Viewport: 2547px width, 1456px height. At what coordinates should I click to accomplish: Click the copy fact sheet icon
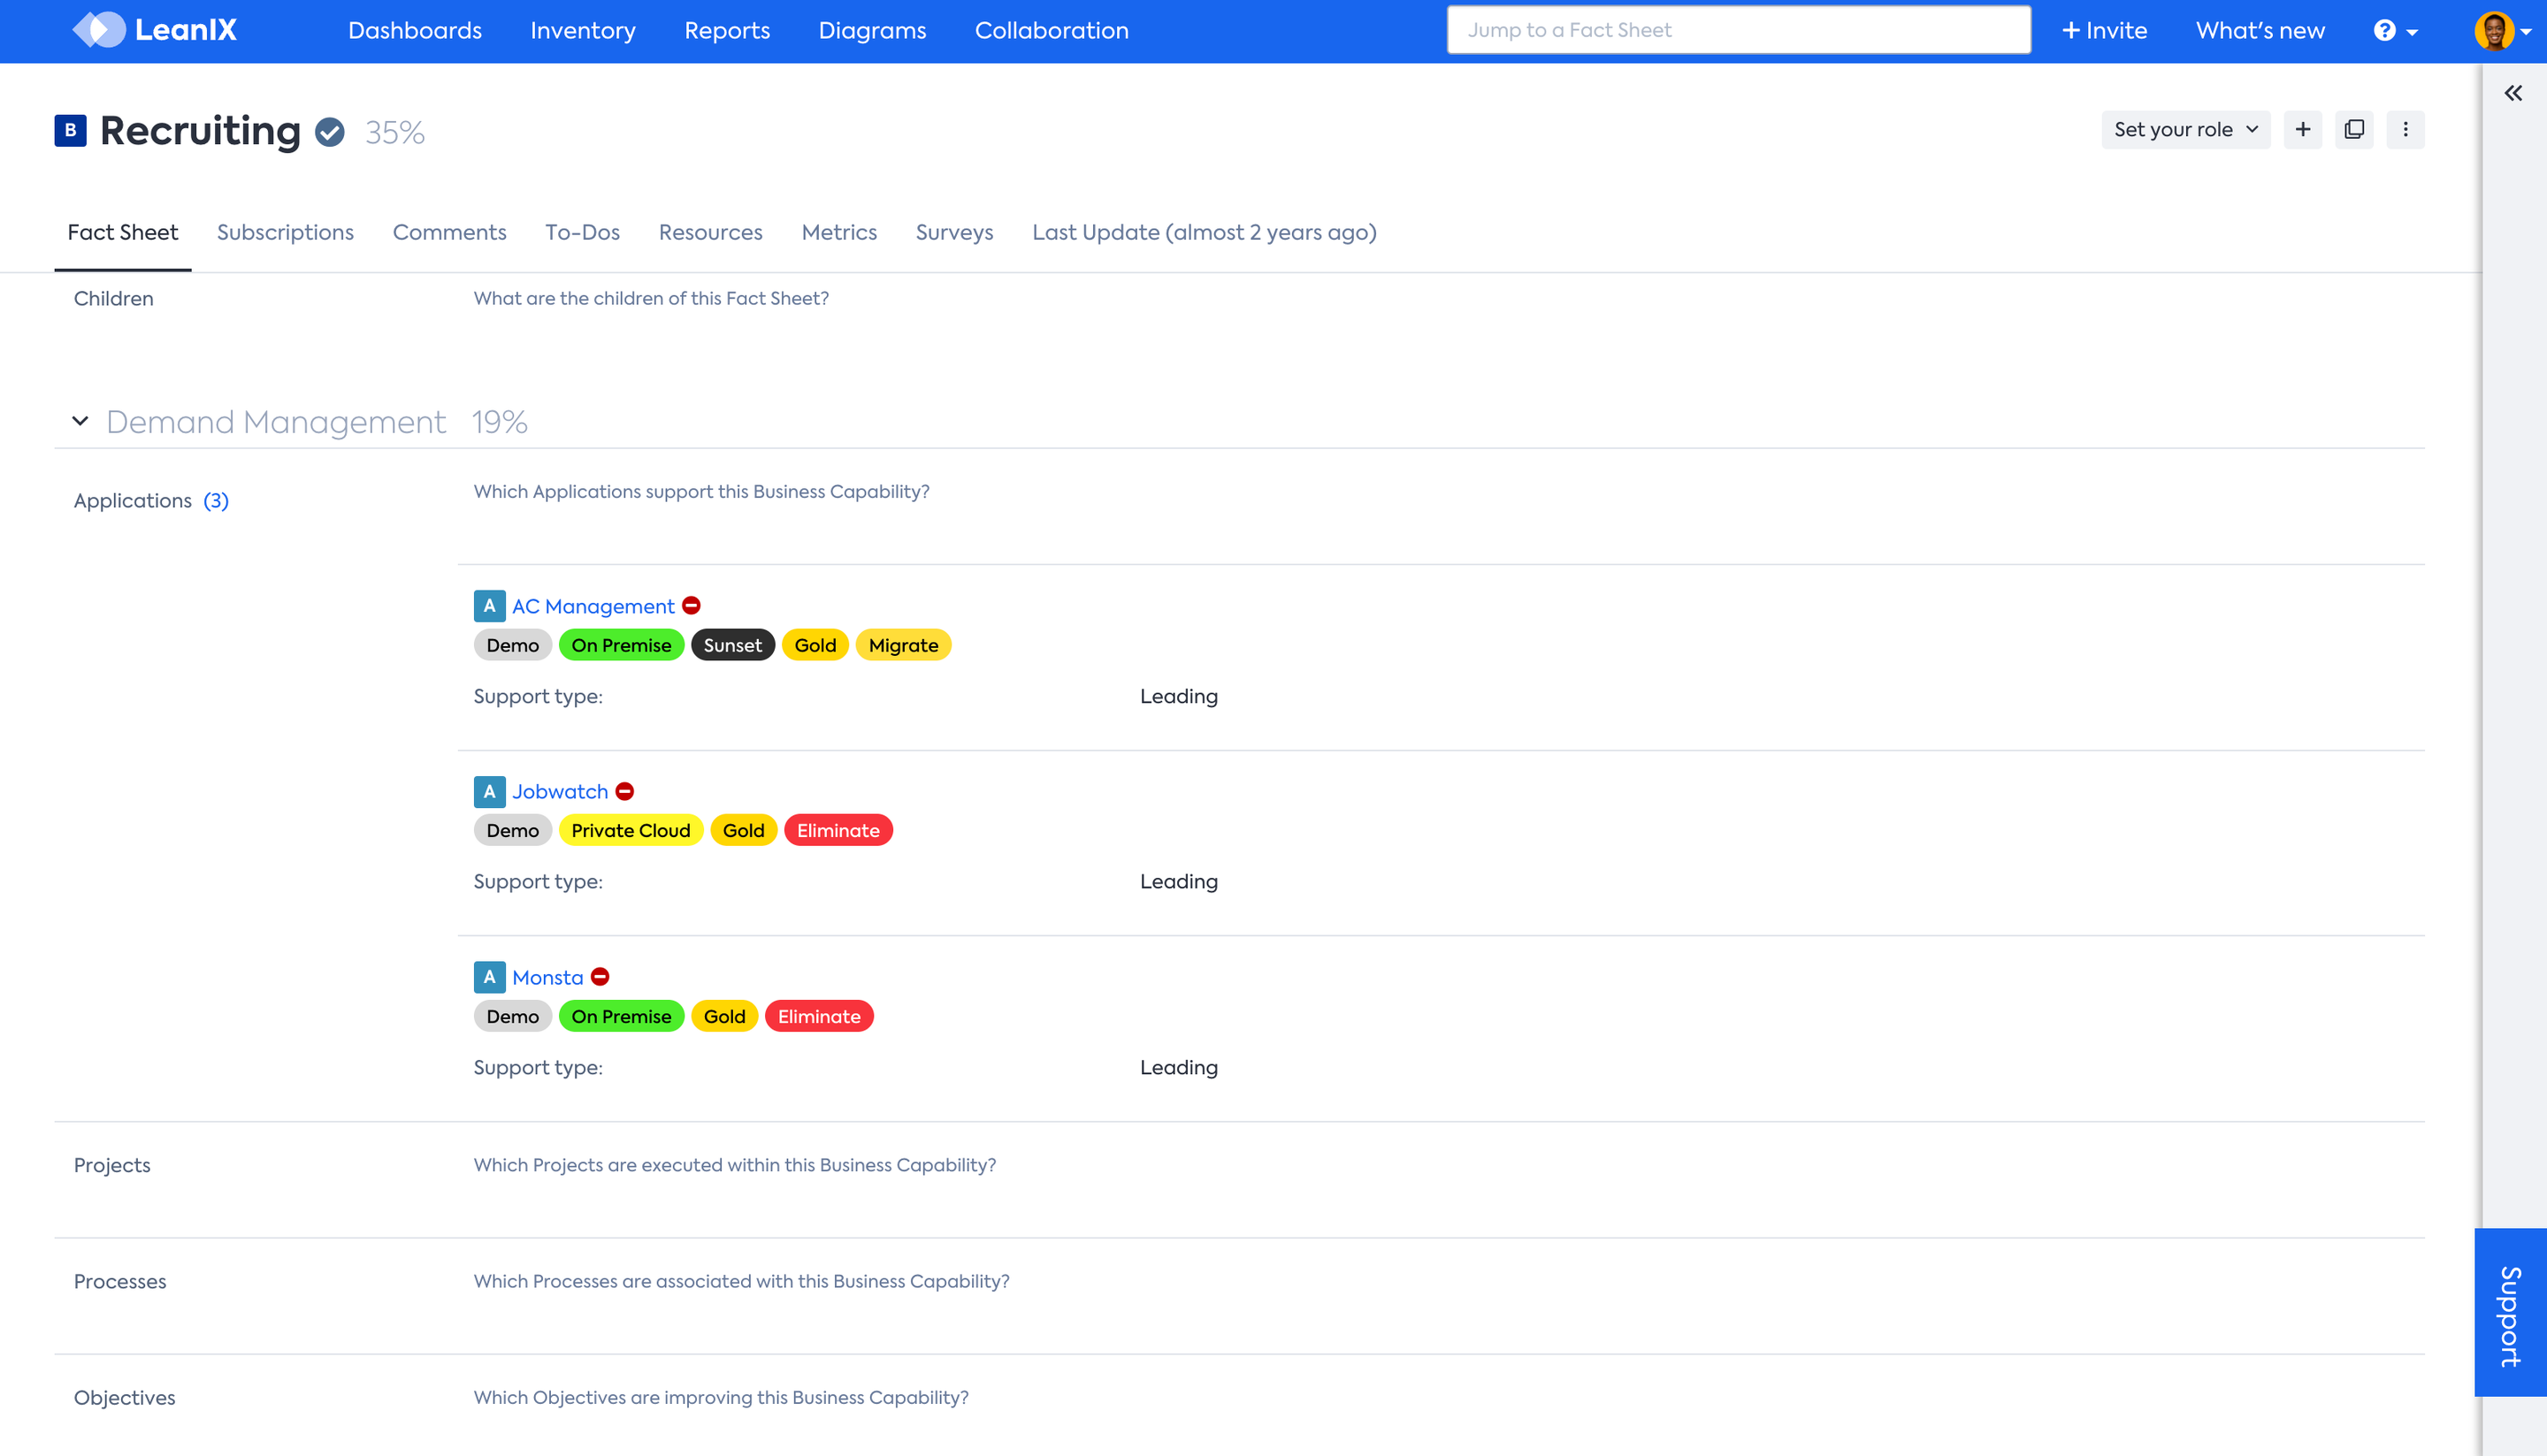coord(2354,130)
